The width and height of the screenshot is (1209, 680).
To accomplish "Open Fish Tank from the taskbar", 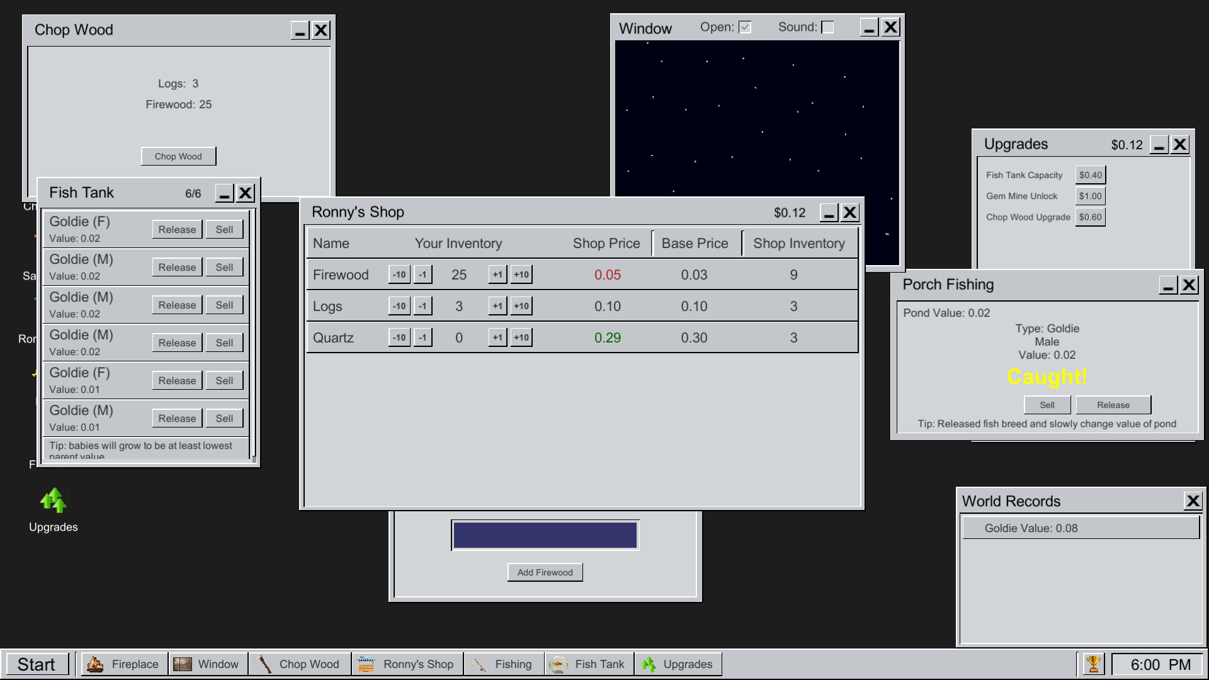I will (x=588, y=664).
